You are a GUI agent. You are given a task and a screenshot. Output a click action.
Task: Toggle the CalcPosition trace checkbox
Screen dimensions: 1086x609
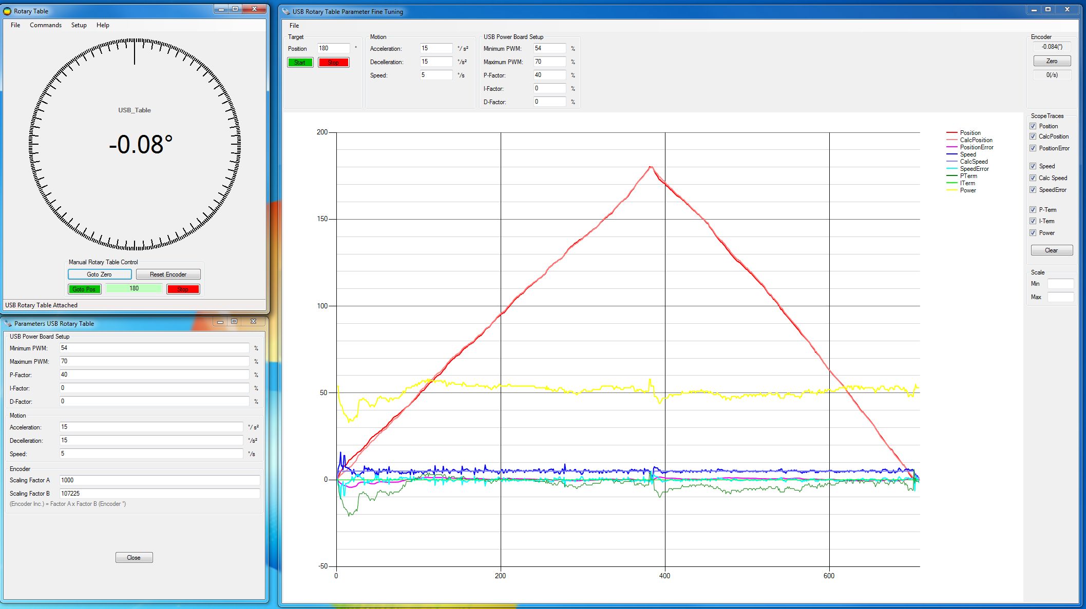[x=1033, y=136]
